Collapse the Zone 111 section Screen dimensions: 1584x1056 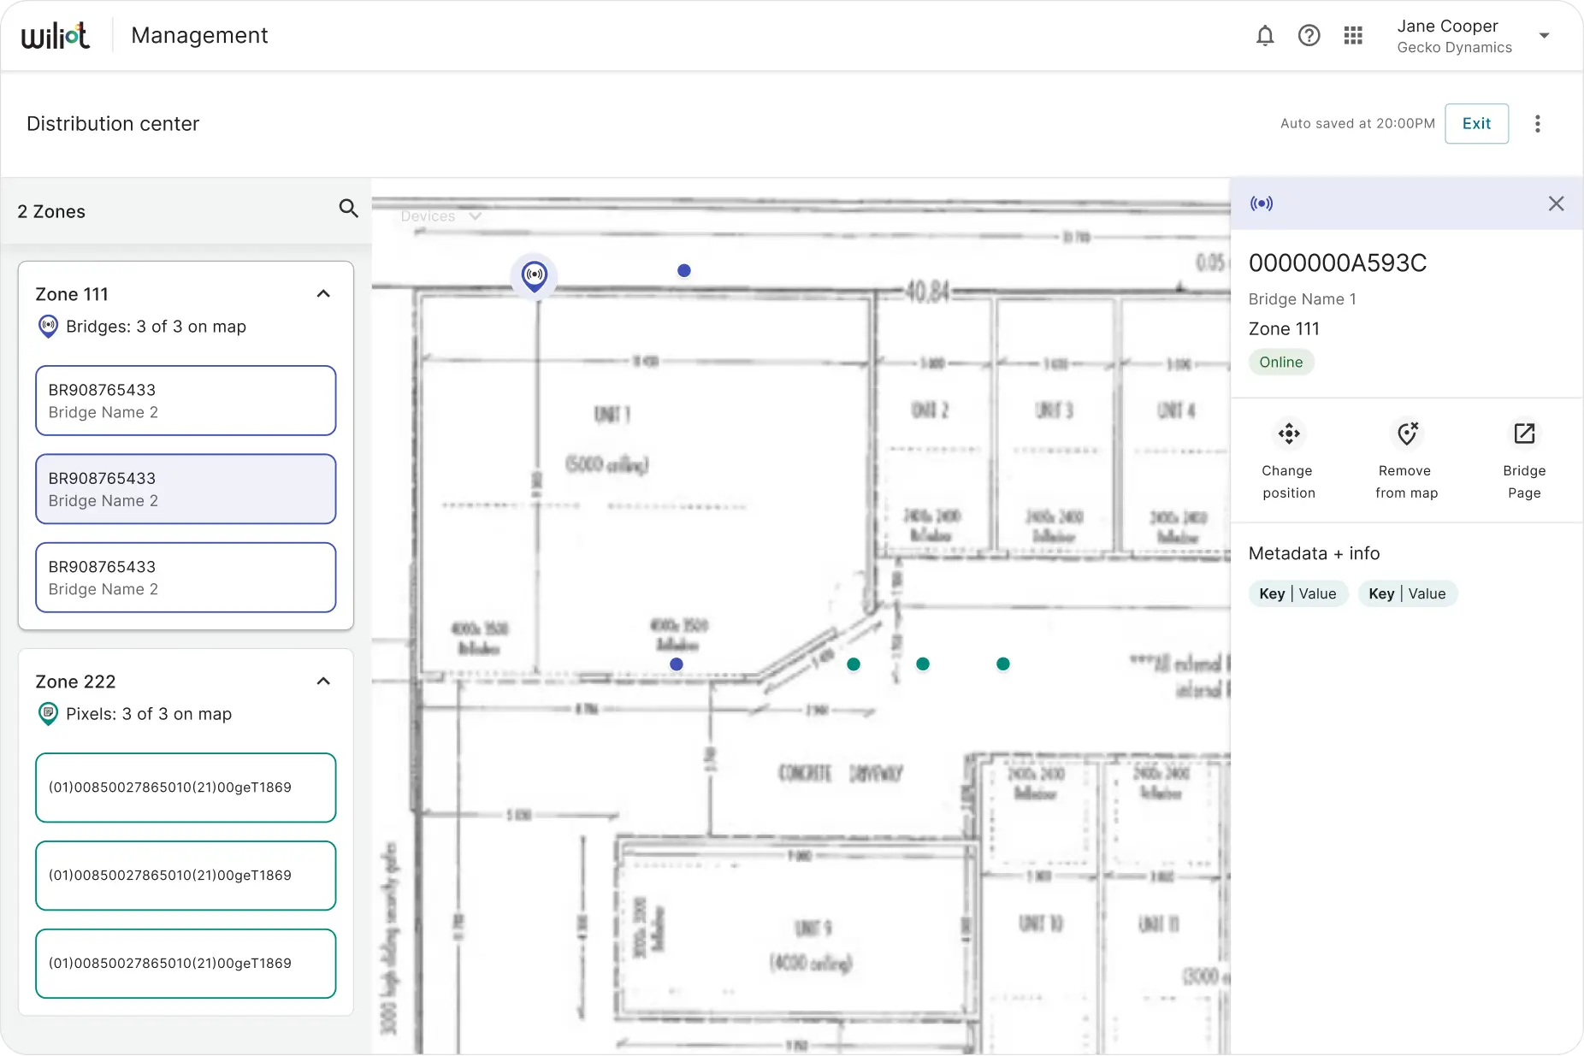(323, 293)
